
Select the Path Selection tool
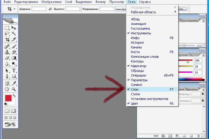(7, 71)
